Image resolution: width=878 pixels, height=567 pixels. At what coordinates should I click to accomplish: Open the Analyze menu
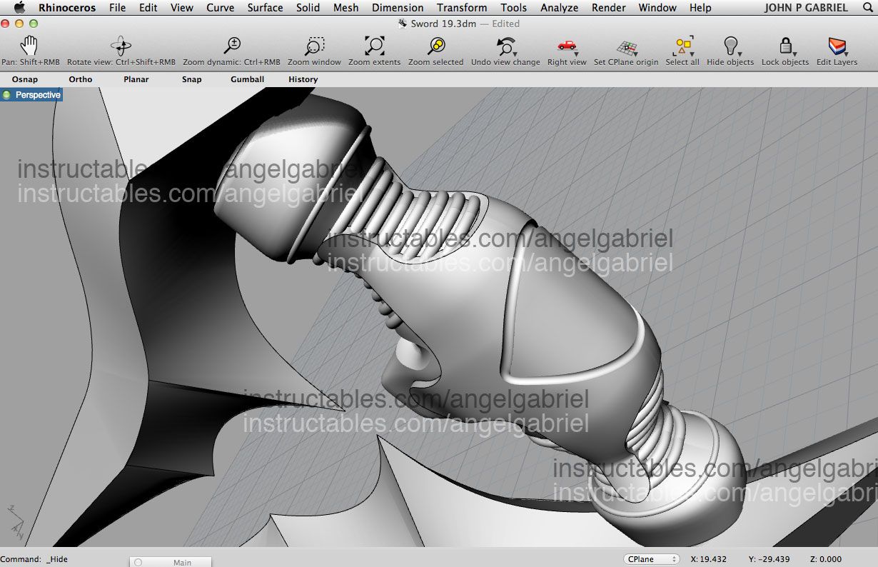tap(560, 8)
